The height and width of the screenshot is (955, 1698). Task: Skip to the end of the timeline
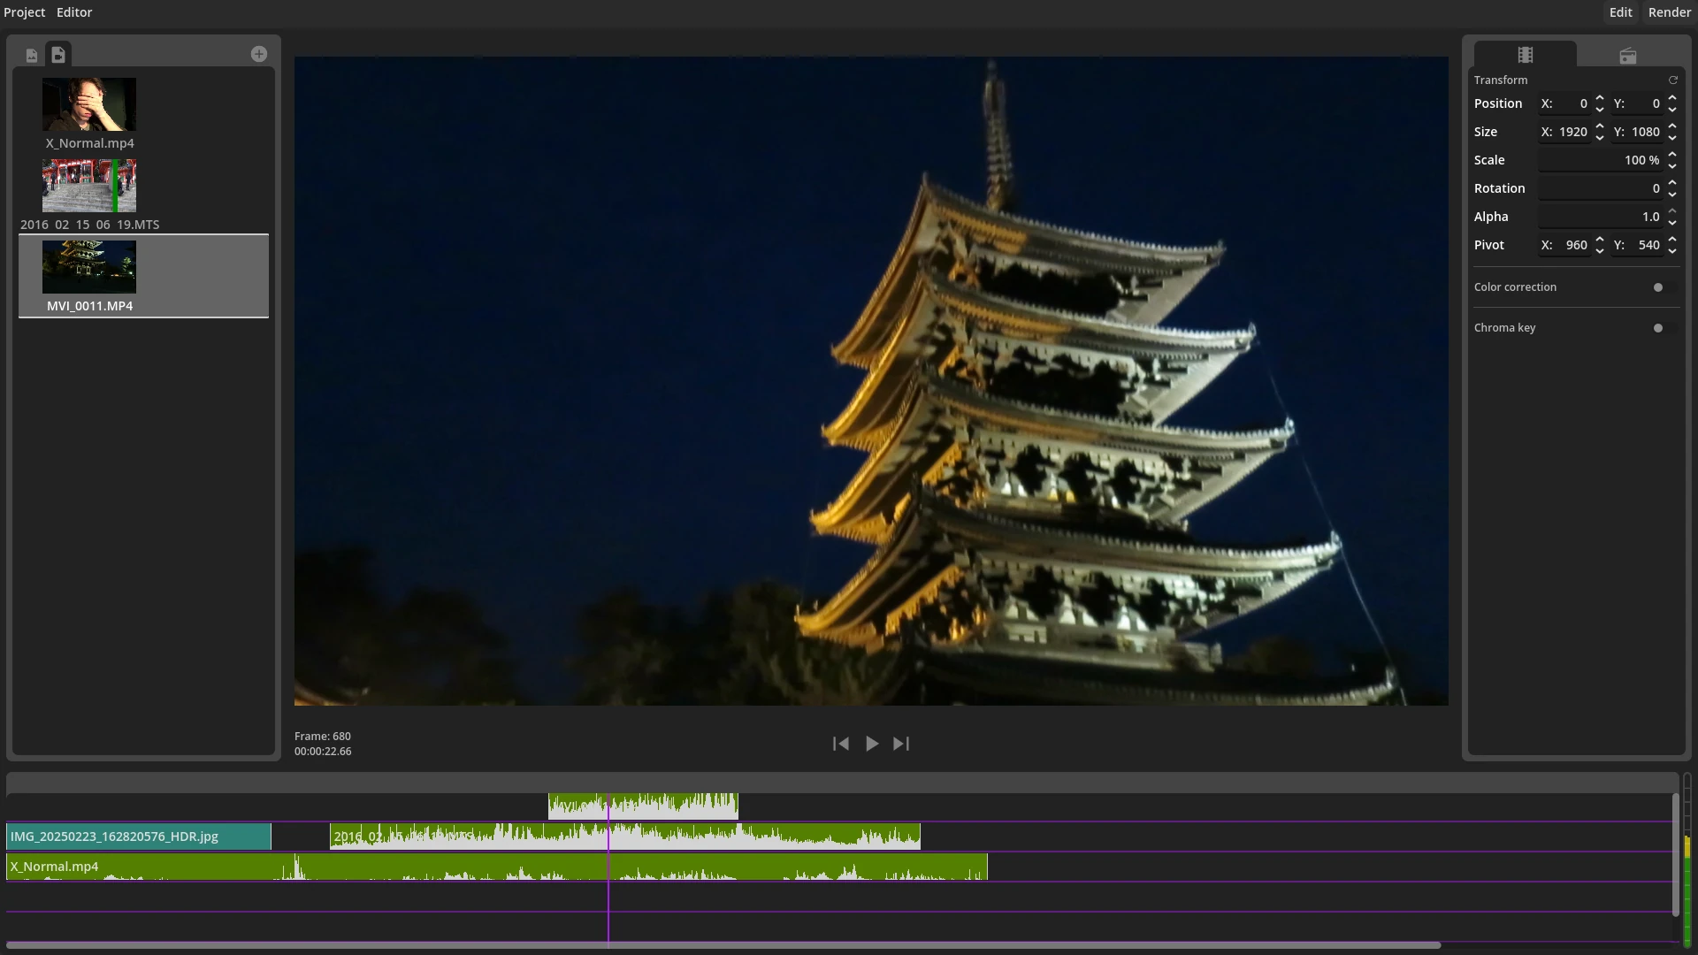(x=900, y=744)
